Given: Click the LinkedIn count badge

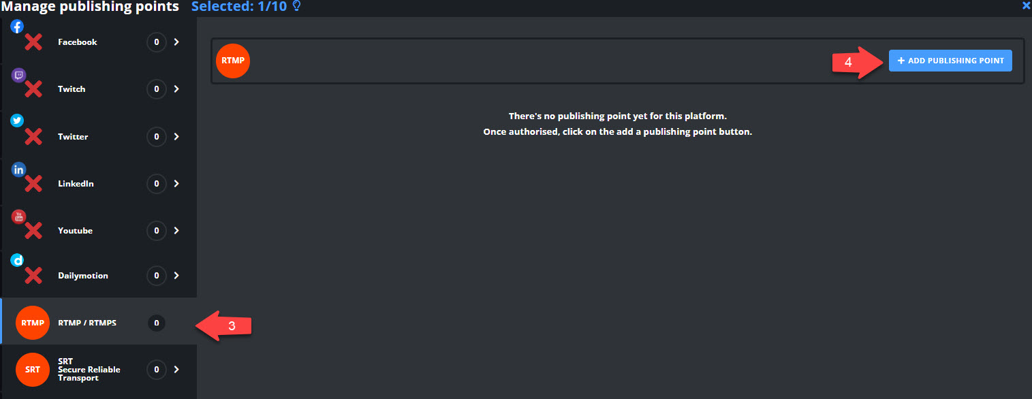Looking at the screenshot, I should 157,184.
